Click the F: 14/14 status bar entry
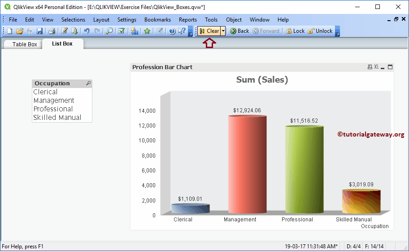Image resolution: width=409 pixels, height=251 pixels. (374, 247)
